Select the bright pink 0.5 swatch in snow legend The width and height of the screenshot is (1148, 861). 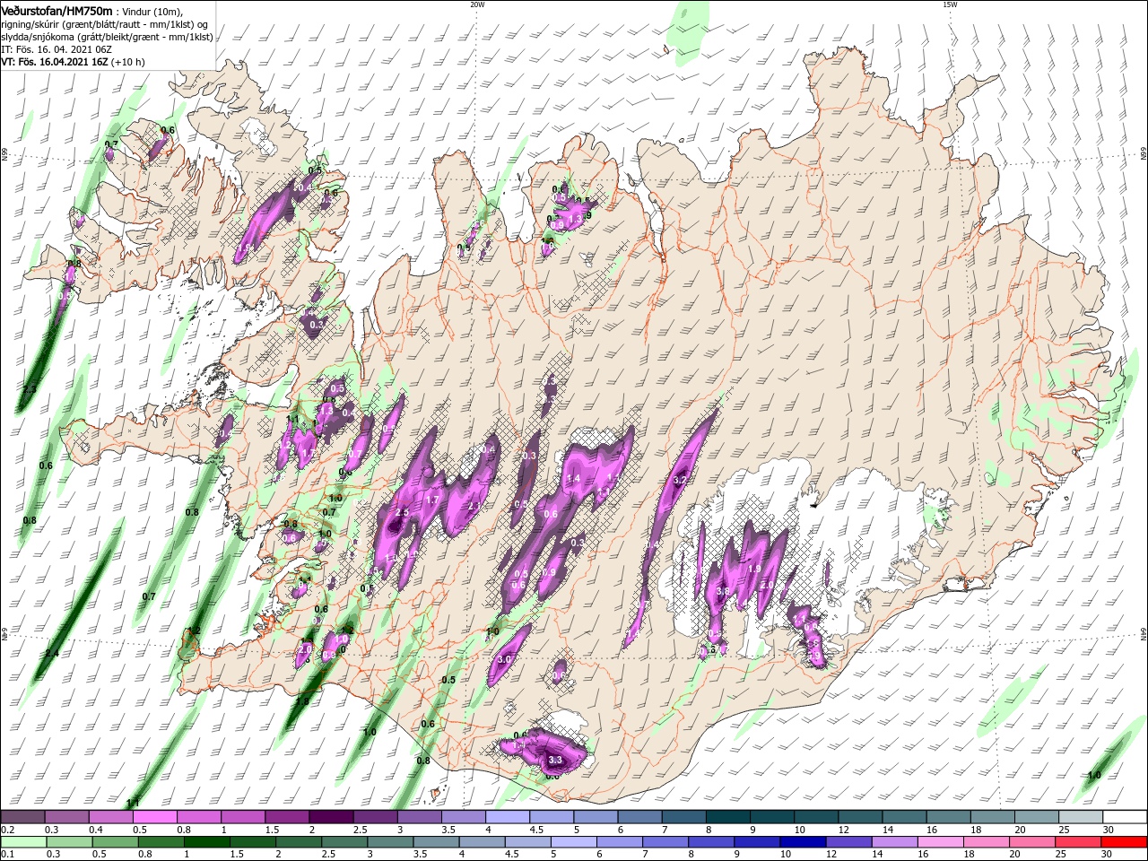[154, 817]
